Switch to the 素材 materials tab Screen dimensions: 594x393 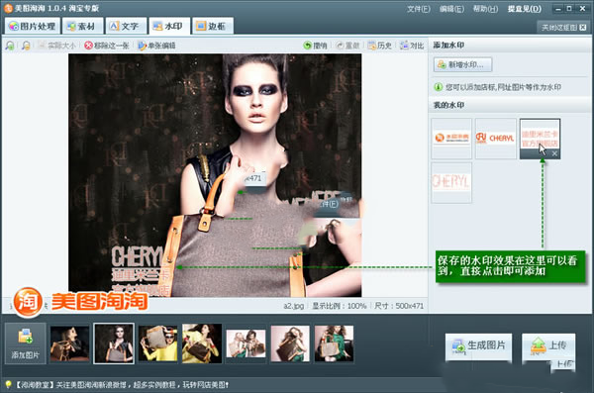[x=82, y=26]
